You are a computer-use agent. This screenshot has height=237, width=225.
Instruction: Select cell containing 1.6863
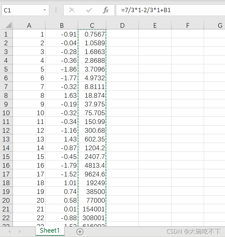(92, 52)
